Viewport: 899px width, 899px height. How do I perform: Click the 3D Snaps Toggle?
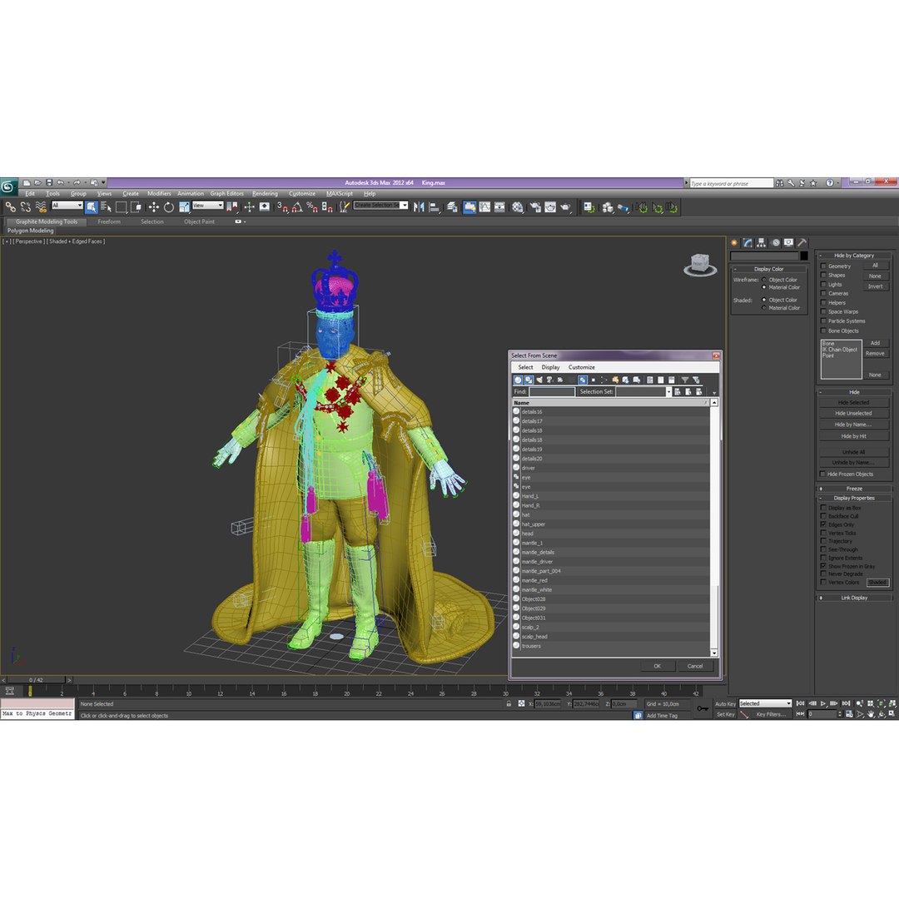pos(282,207)
